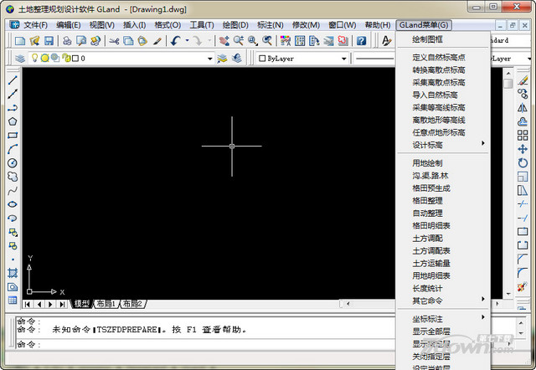
Task: Open the Help question mark icon
Action: click(x=361, y=41)
